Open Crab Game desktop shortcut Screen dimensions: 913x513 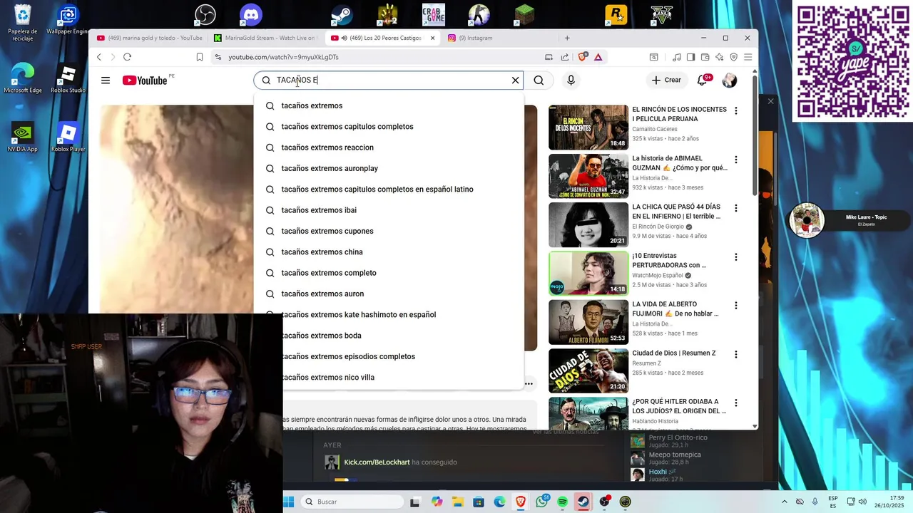click(x=434, y=14)
